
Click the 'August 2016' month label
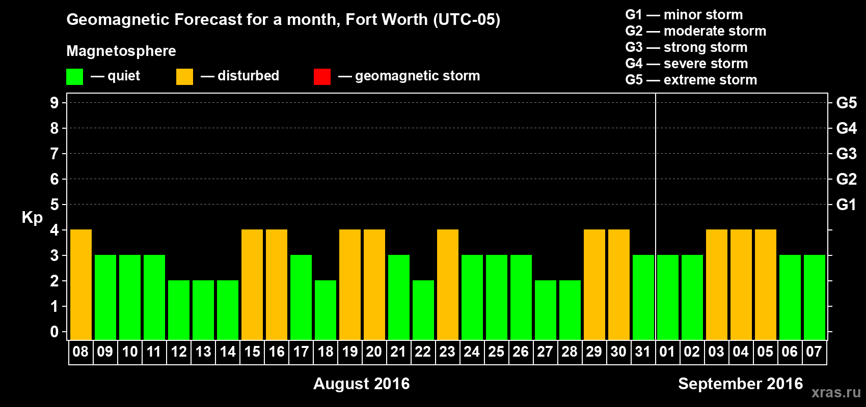click(x=362, y=384)
